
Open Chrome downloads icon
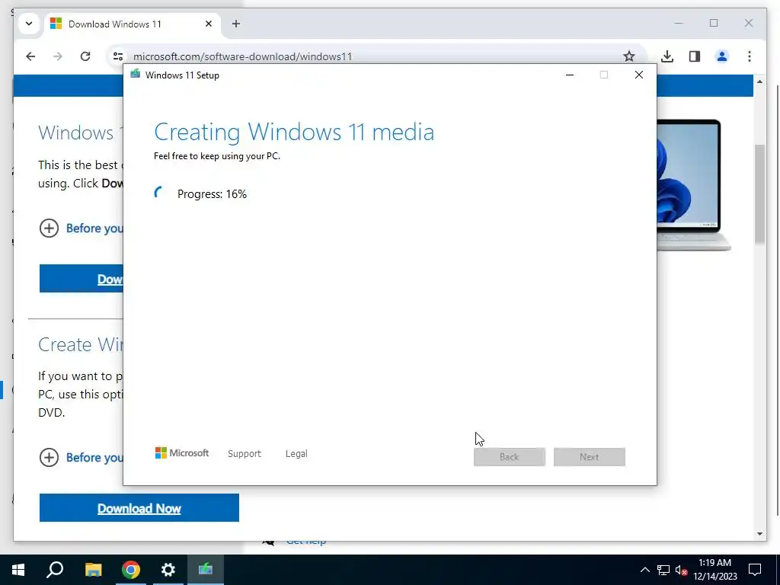point(667,56)
